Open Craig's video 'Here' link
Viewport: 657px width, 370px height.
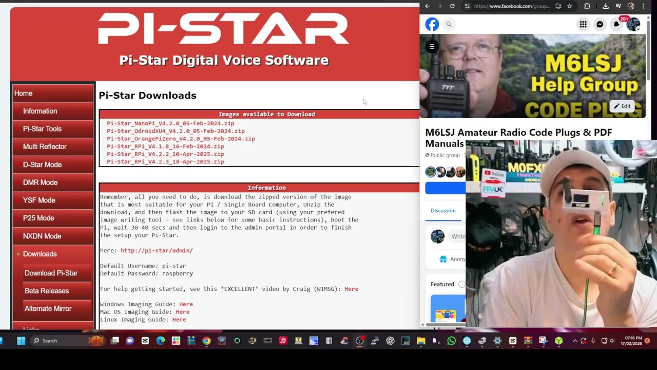351,289
